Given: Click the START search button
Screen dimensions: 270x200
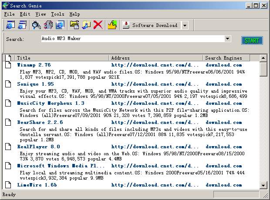Looking at the screenshot, I should [252, 40].
